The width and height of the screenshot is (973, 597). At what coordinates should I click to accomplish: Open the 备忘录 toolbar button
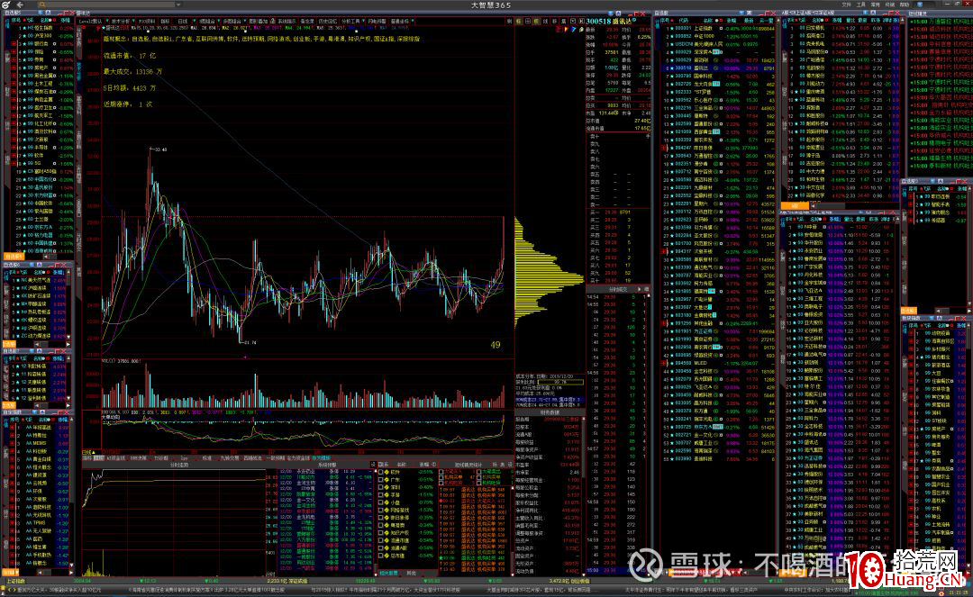tap(307, 21)
